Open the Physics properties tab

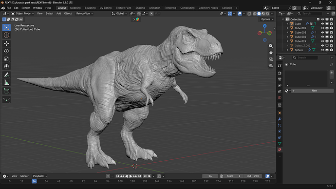tap(280, 131)
